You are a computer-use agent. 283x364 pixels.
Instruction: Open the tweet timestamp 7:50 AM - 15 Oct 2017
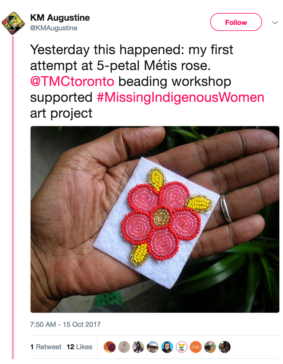pos(65,324)
